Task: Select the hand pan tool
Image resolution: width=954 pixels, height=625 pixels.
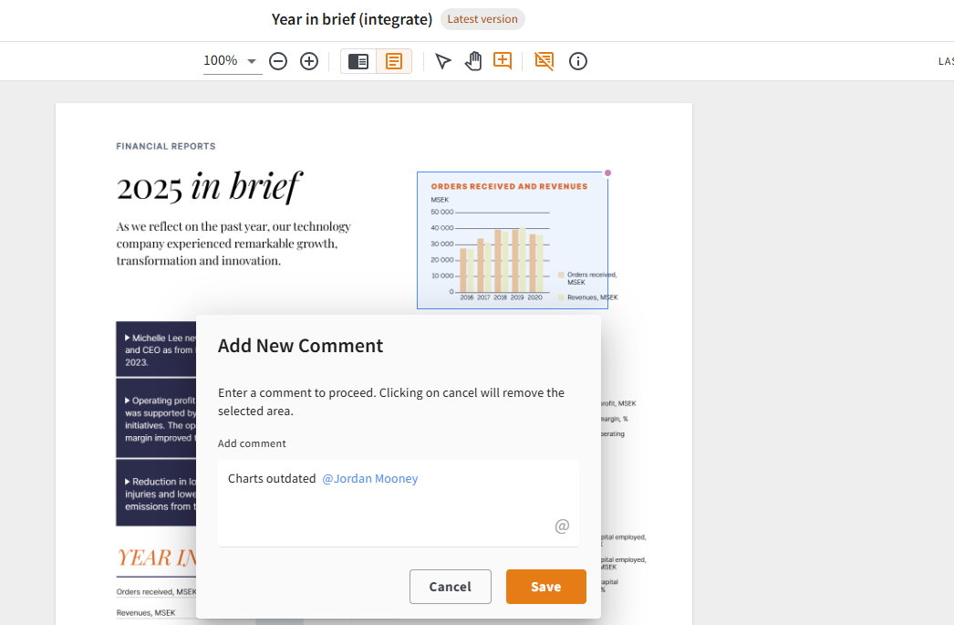Action: pyautogui.click(x=472, y=61)
